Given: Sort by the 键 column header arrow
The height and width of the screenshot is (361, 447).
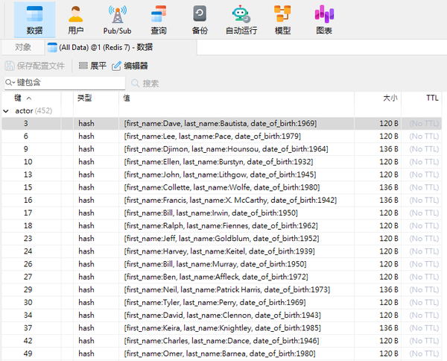Looking at the screenshot, I should click(x=29, y=98).
